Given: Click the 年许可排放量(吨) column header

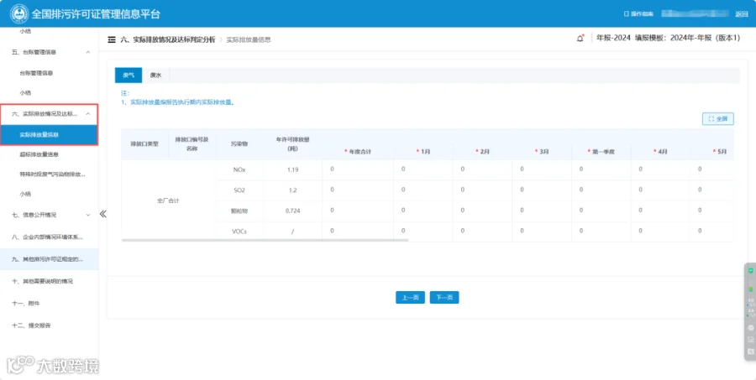Looking at the screenshot, I should tap(292, 144).
